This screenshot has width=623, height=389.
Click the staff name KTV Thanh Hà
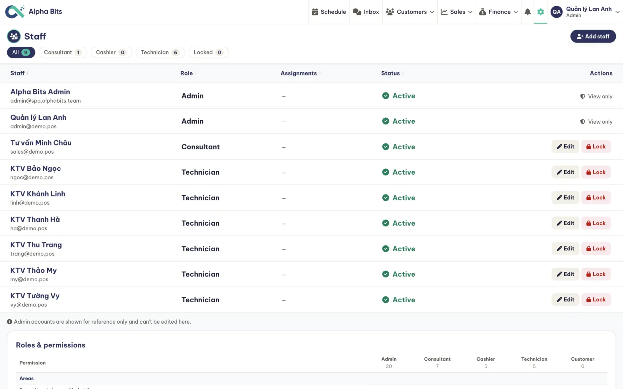point(35,219)
